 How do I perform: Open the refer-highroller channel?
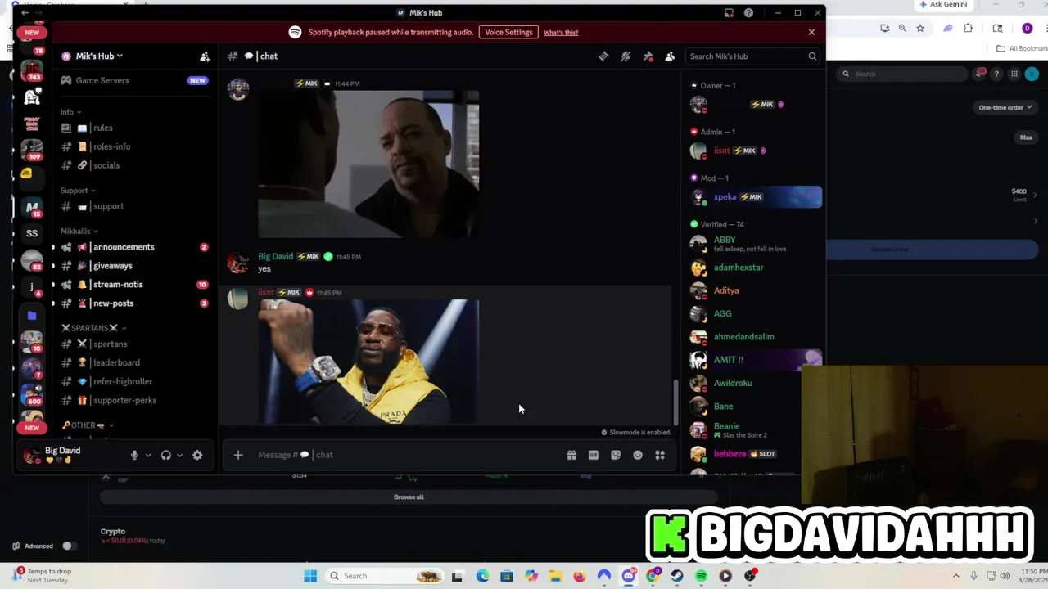coord(133,381)
